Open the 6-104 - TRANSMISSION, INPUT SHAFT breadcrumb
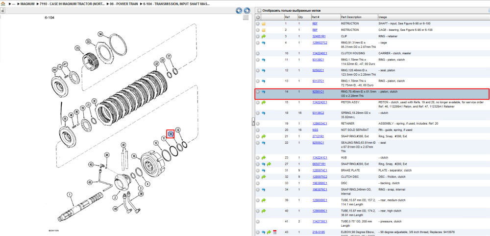The width and height of the screenshot is (490, 236). click(x=176, y=4)
